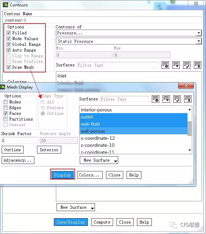This screenshot has width=206, height=234.
Task: Click the expand list icon in Mesh Display
Action: pos(166,99)
